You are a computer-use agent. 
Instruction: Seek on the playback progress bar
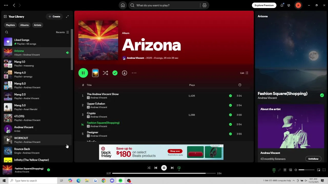coord(164,173)
